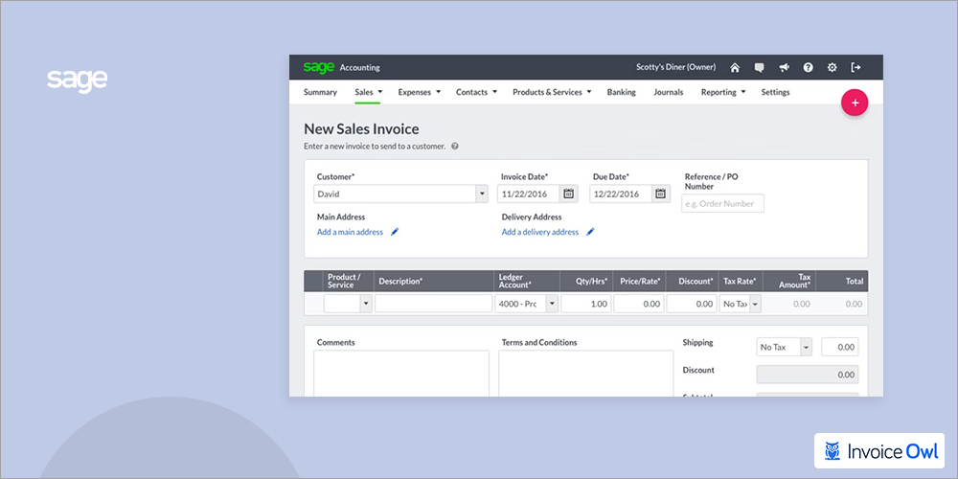Click the line item Description field
Image resolution: width=958 pixels, height=479 pixels.
coord(433,304)
